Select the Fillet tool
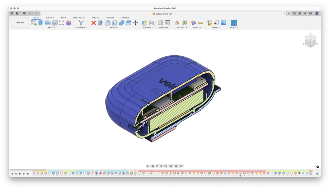Viewport: 330px width, 189px height. (108, 22)
